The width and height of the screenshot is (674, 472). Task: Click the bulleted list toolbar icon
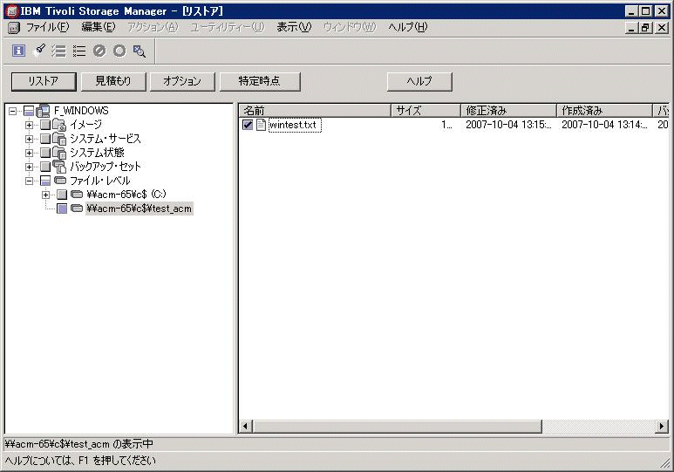point(79,51)
